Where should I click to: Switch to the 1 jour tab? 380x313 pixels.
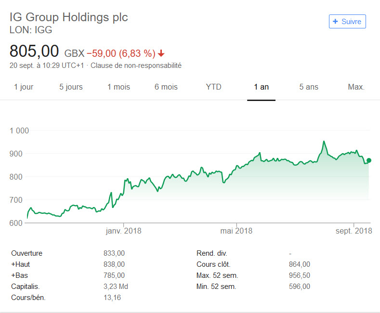coord(24,87)
